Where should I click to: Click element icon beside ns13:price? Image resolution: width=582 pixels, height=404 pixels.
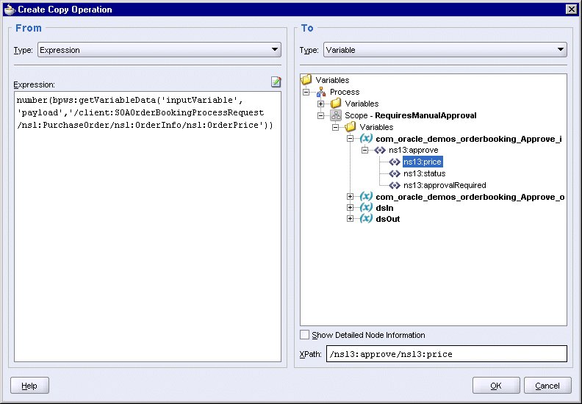click(x=394, y=162)
